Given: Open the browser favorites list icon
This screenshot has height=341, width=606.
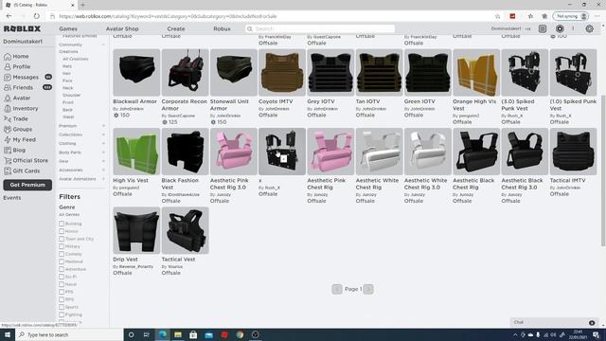Looking at the screenshot, I should pyautogui.click(x=530, y=16).
